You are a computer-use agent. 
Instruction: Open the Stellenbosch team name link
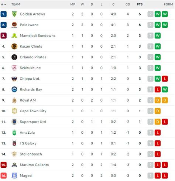coord(31,154)
